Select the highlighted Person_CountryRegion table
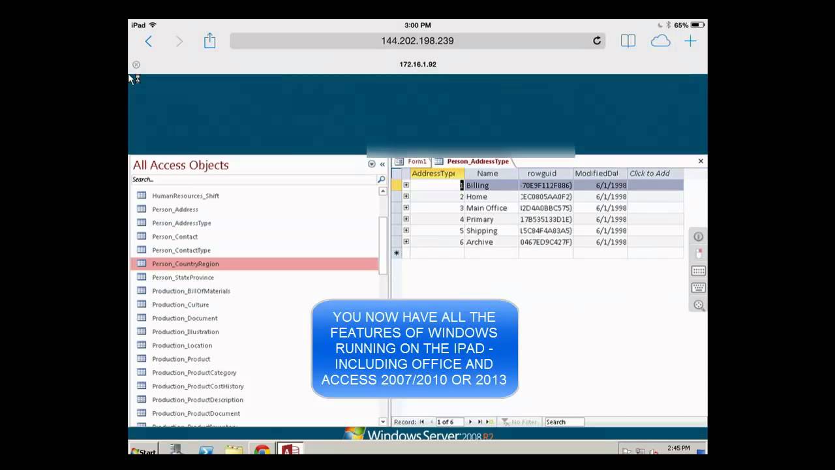The image size is (835, 470). click(x=254, y=264)
